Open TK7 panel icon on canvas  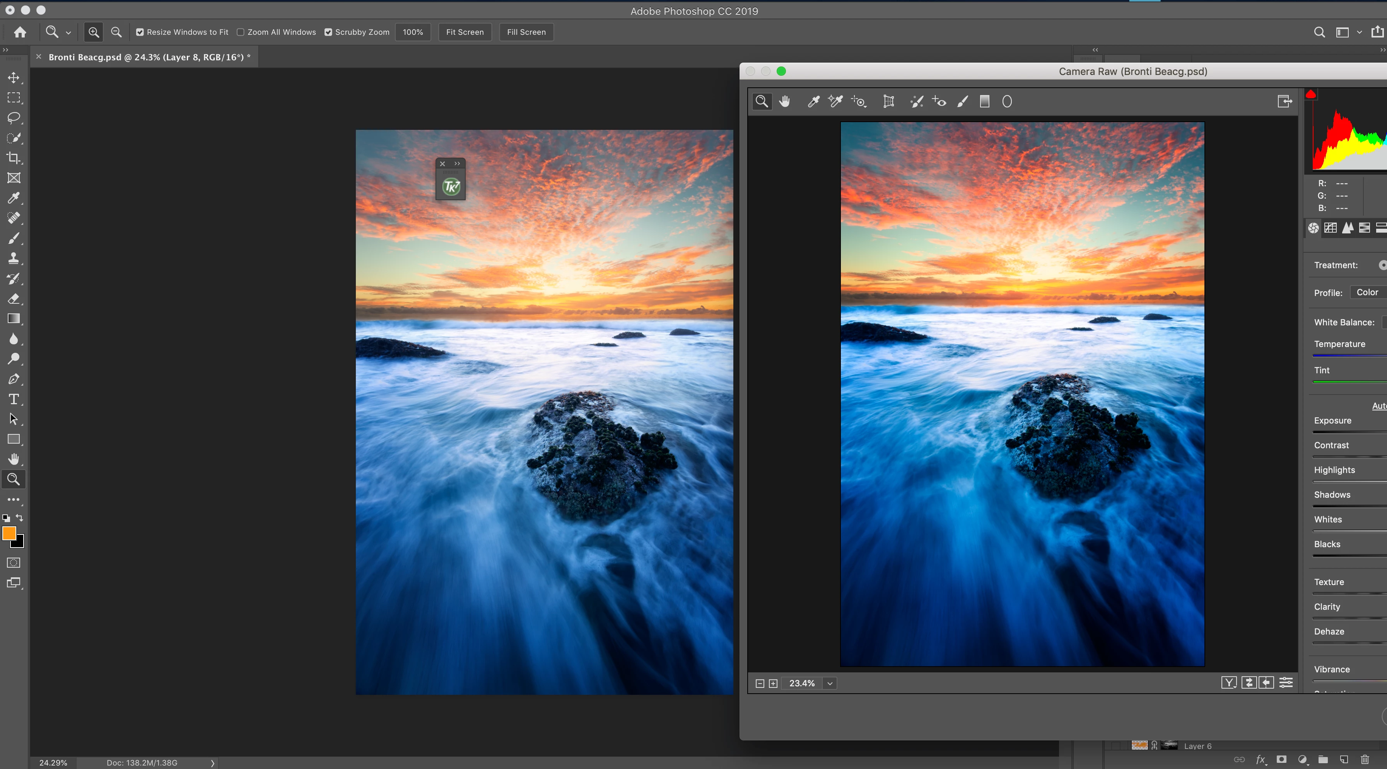451,187
